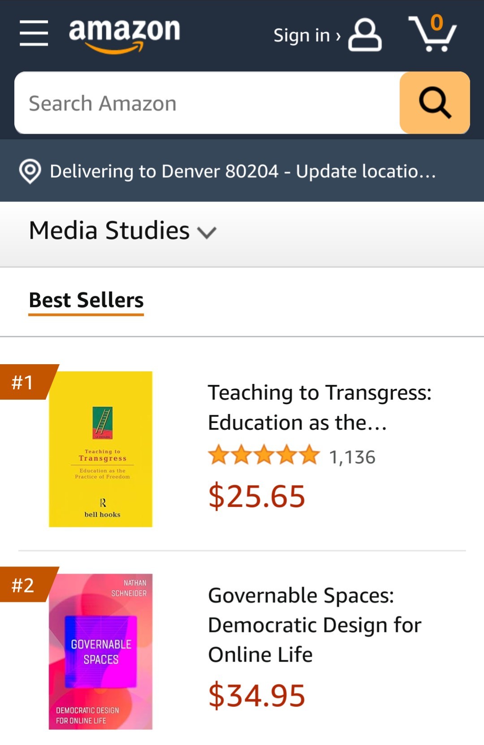Go to the Amazon home logo
This screenshot has width=484, height=745.
pyautogui.click(x=124, y=34)
